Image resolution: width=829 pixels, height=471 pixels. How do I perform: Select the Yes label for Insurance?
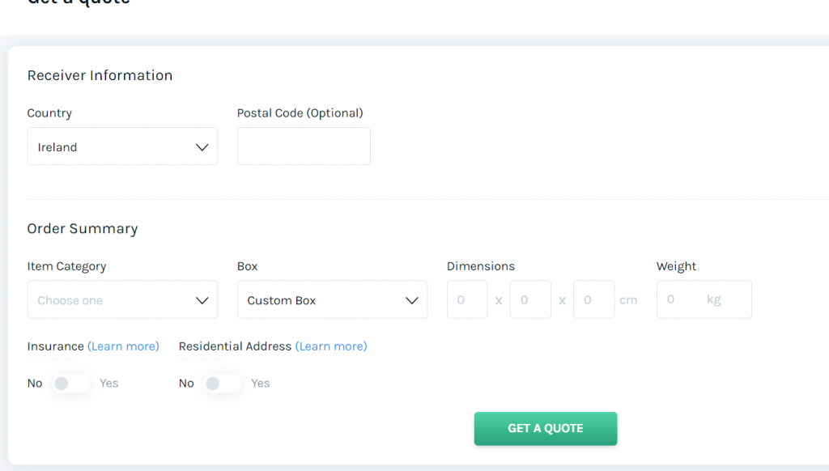point(109,384)
